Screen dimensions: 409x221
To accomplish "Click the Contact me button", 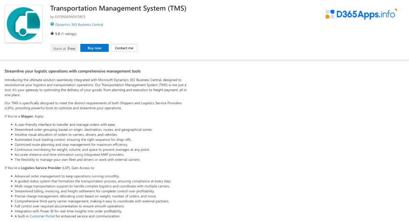I will pos(124,48).
